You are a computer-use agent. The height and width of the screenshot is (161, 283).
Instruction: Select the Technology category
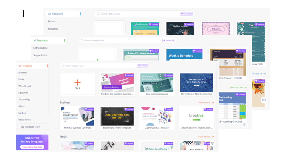[x=24, y=100]
